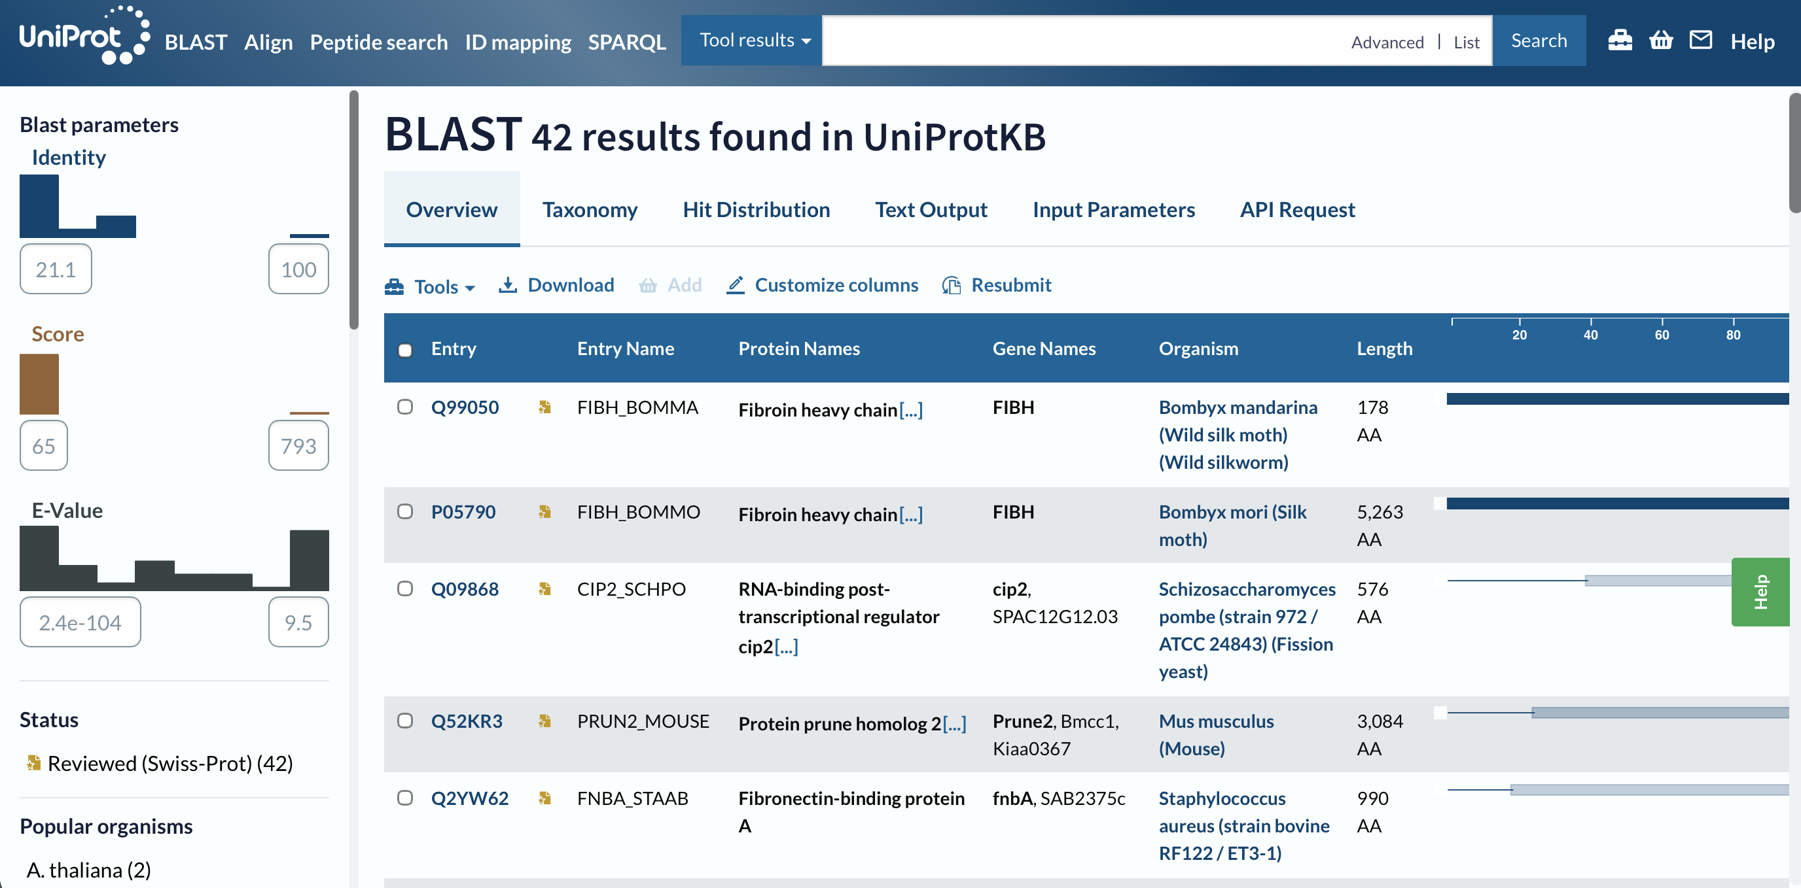The height and width of the screenshot is (888, 1801).
Task: Click the Score maximum value field 793
Action: click(x=298, y=446)
